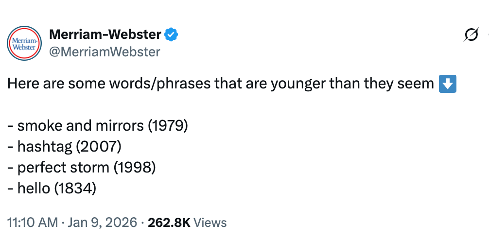
Task: Click the @MerriamWebster handle
Action: (x=105, y=52)
